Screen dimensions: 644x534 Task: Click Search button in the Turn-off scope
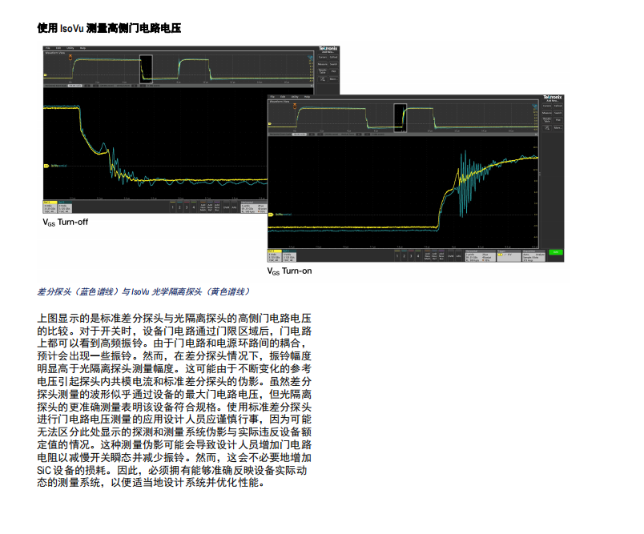pos(333,64)
